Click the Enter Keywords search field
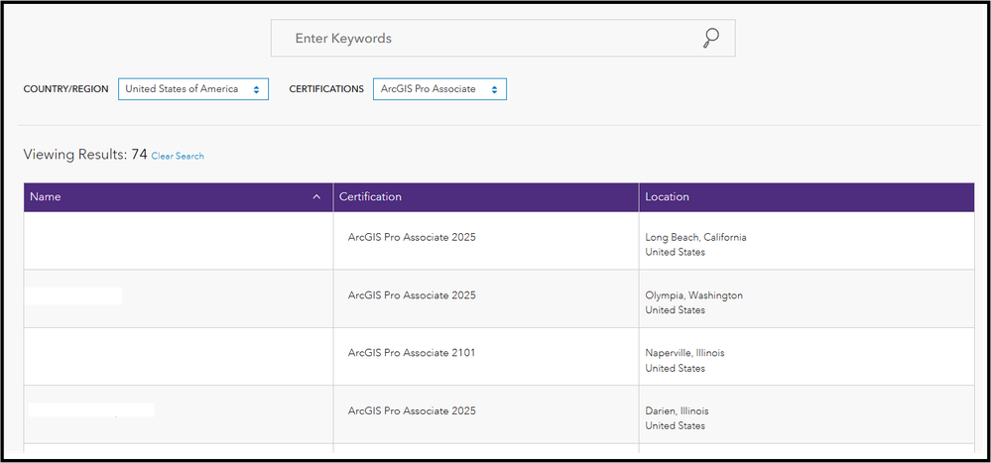This screenshot has width=991, height=463. click(x=503, y=38)
